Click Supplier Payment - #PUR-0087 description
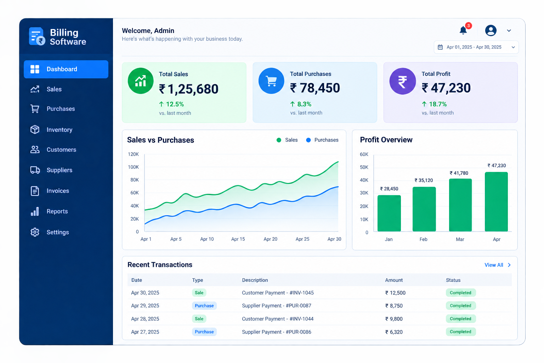 tap(277, 306)
